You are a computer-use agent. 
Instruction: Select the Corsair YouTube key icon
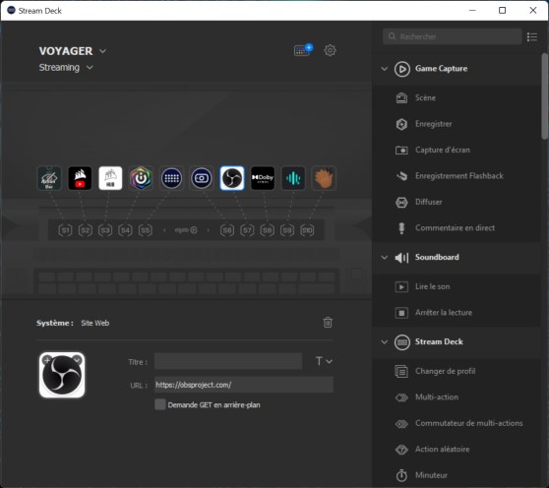point(80,178)
